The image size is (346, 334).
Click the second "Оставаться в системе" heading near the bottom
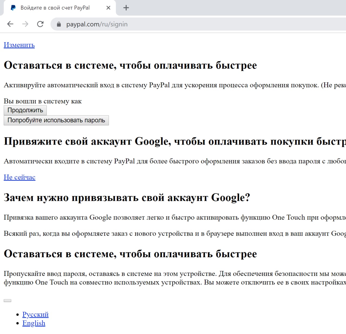click(130, 254)
